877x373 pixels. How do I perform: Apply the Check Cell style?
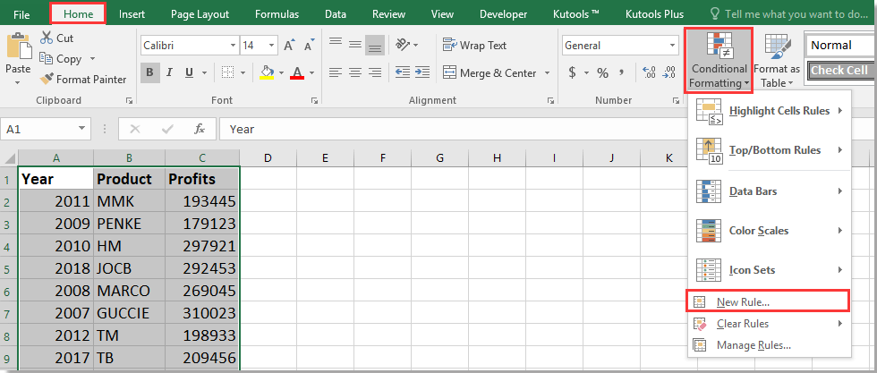point(839,71)
